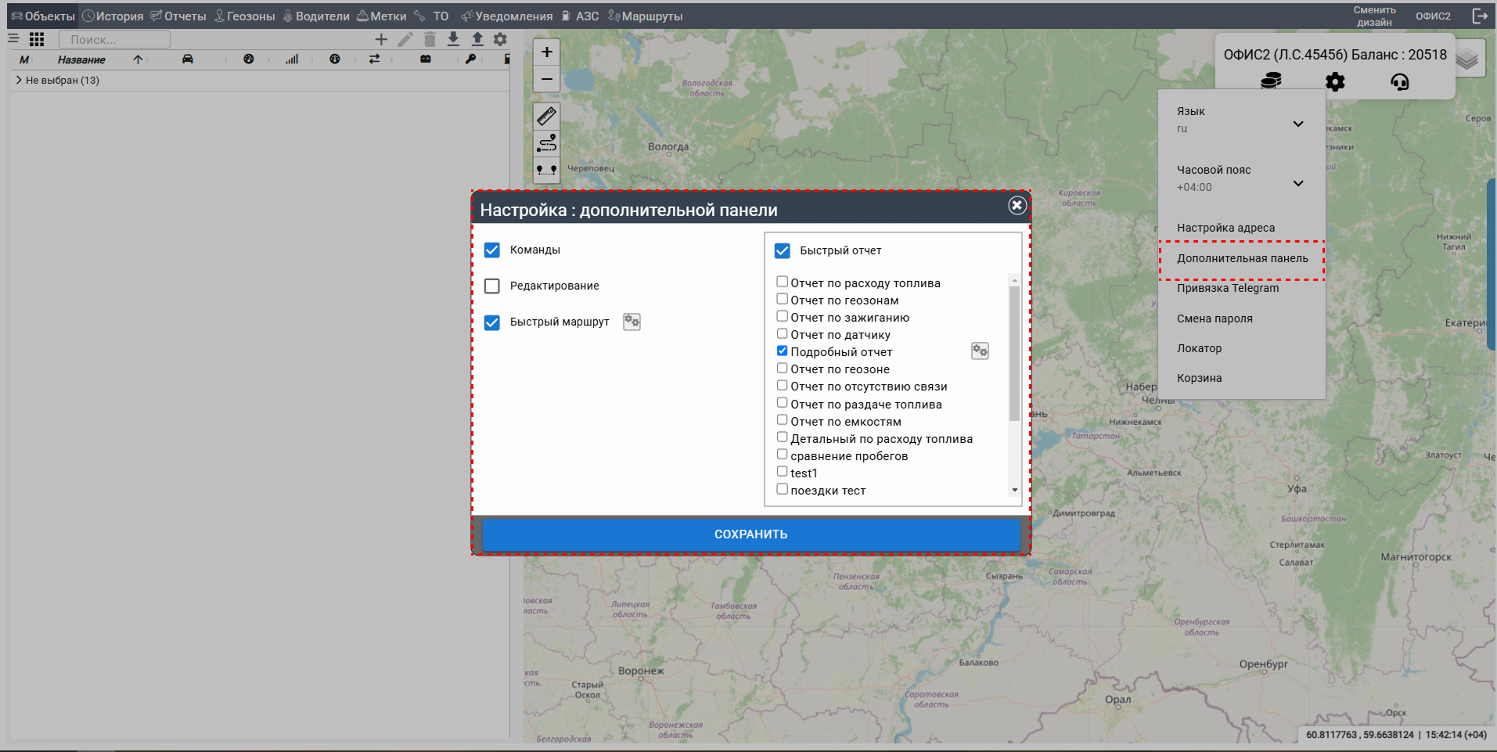This screenshot has height=752, width=1497.
Task: Expand the Язык language dropdown
Action: pyautogui.click(x=1297, y=124)
